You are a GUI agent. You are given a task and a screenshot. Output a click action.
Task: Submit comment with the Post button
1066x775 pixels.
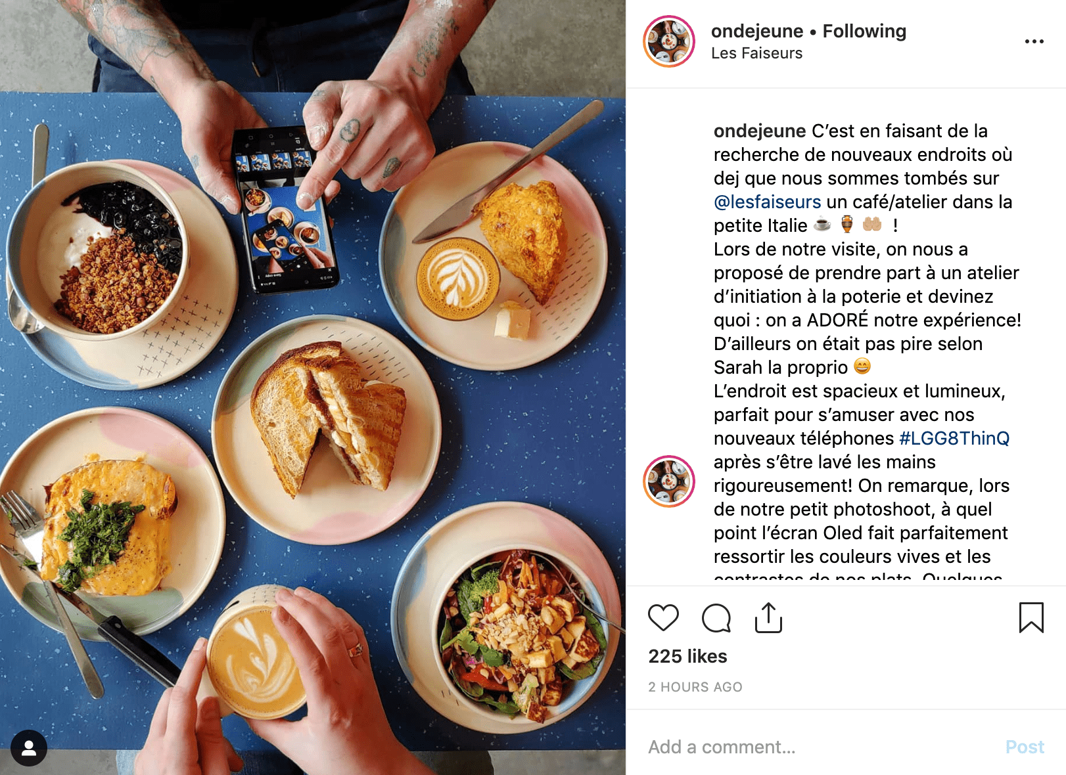pos(1025,747)
